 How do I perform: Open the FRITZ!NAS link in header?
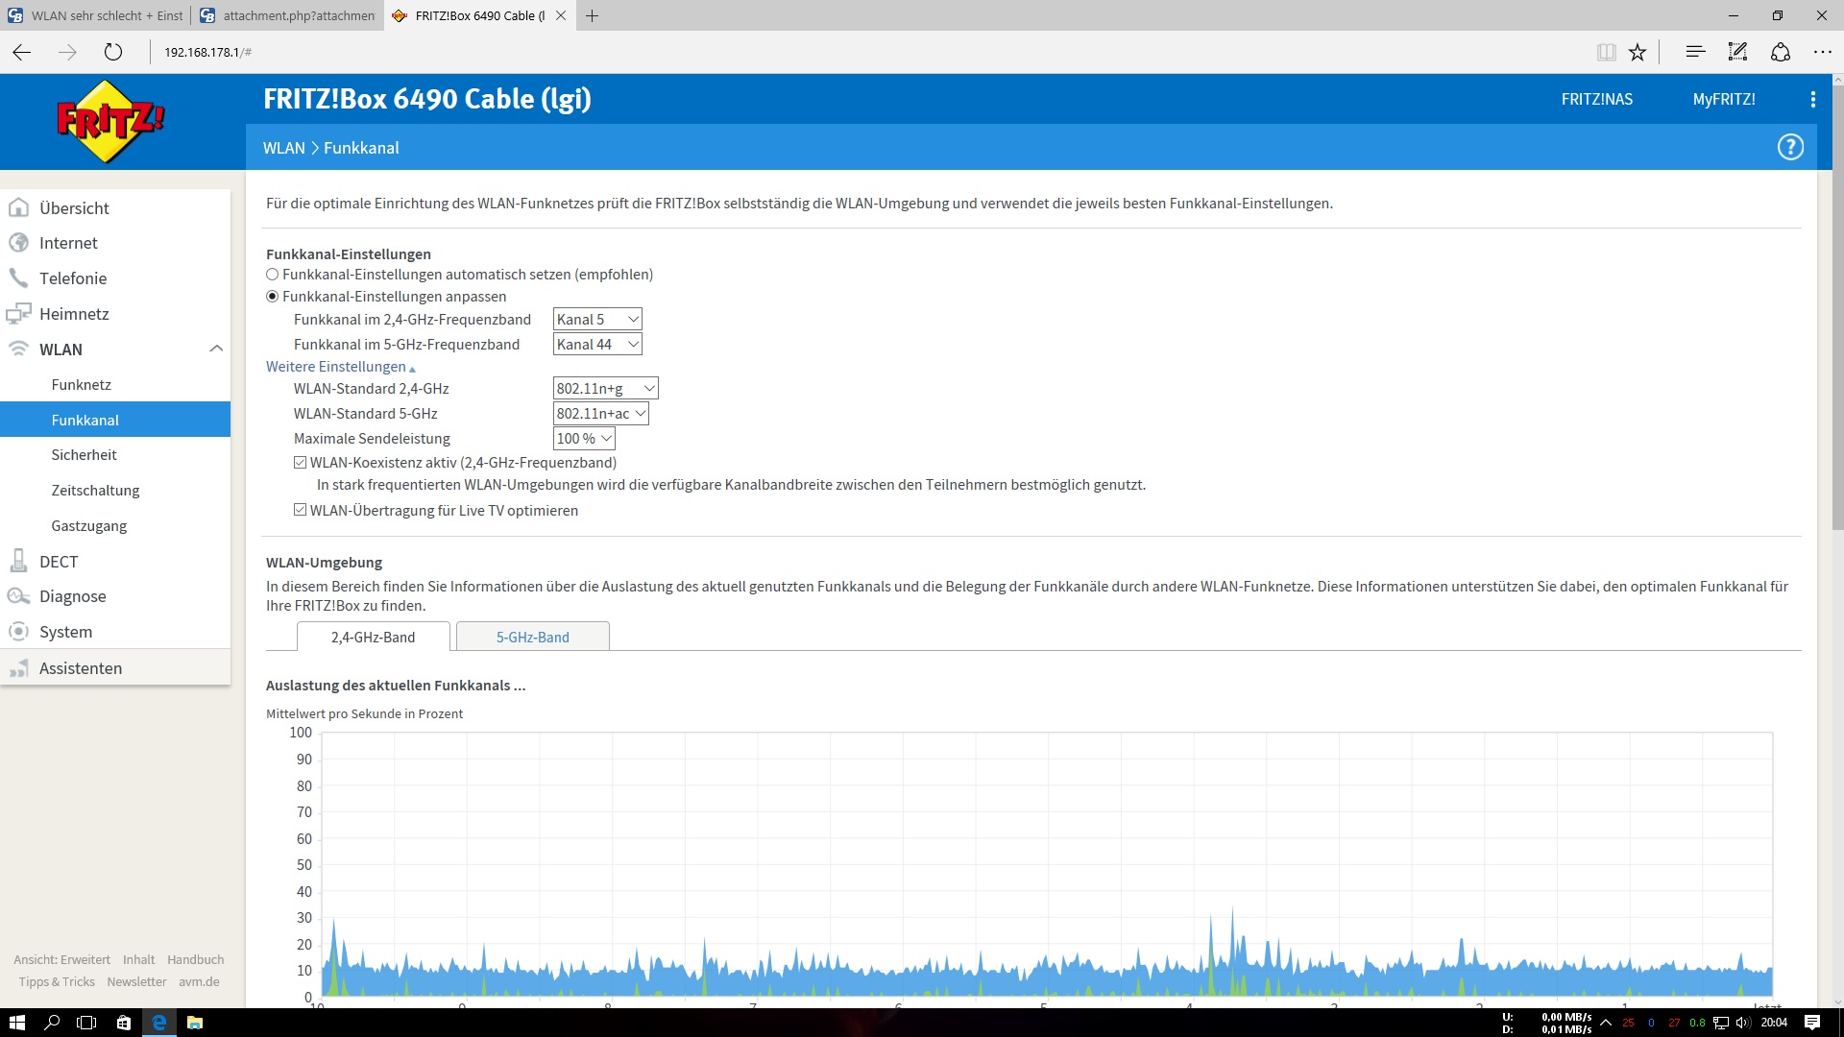click(1596, 99)
